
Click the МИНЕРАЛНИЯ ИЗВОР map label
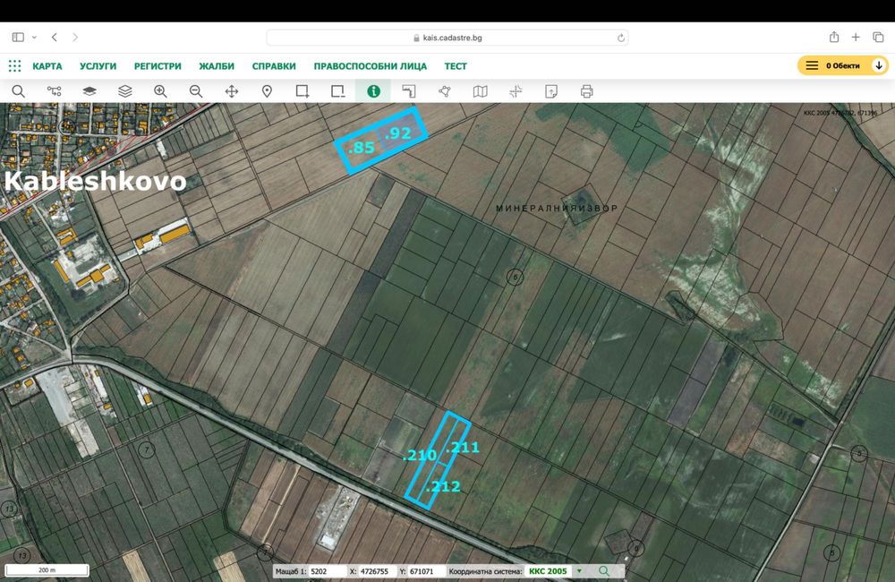(557, 209)
